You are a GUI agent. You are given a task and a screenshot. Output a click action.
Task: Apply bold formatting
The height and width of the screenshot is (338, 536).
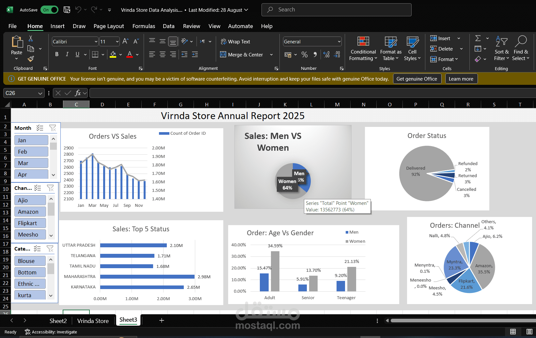57,54
